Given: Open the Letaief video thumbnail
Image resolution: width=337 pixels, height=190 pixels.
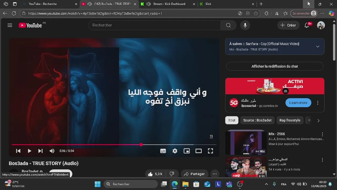Looking at the screenshot, I should (246, 168).
